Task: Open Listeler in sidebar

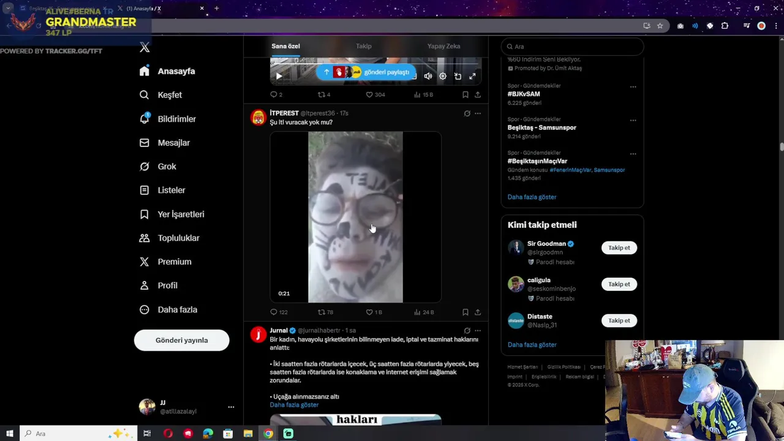Action: click(x=162, y=190)
